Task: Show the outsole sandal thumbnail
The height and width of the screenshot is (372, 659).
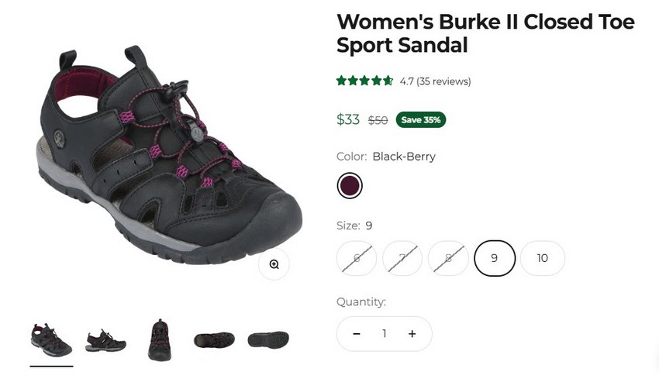Action: pyautogui.click(x=268, y=339)
